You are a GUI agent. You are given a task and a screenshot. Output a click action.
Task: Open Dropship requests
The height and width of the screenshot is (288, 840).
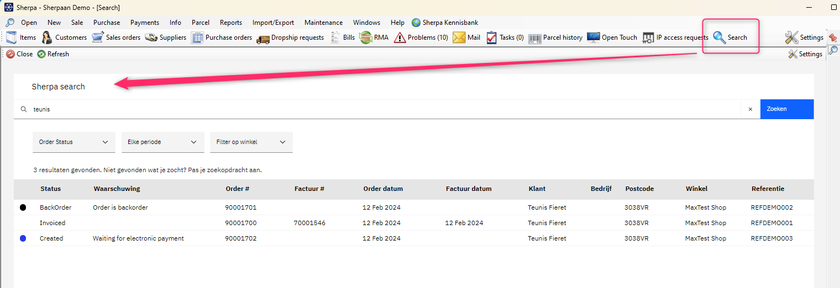(291, 38)
